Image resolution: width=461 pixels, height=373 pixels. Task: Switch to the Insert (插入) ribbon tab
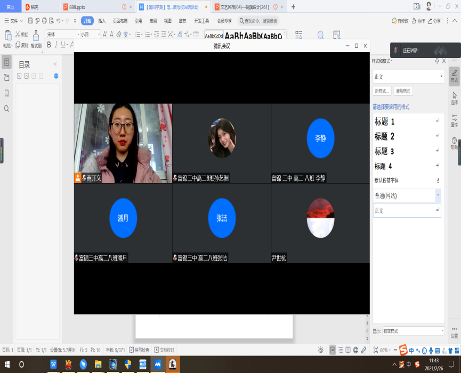point(102,21)
